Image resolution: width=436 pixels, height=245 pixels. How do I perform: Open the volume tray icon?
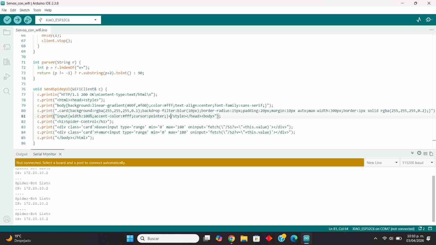coord(391,238)
